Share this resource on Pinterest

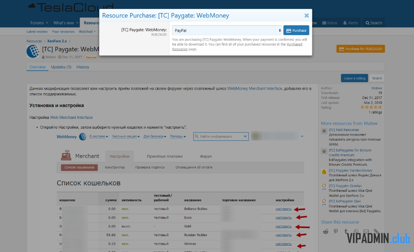[x=336, y=232]
